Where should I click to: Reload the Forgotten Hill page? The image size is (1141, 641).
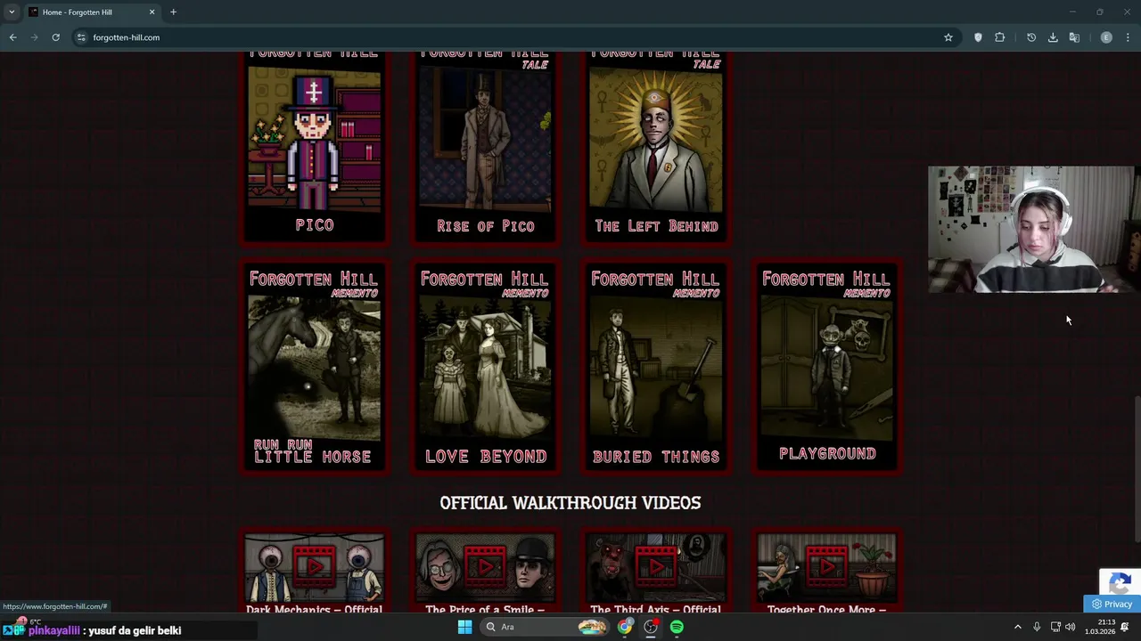(x=55, y=37)
